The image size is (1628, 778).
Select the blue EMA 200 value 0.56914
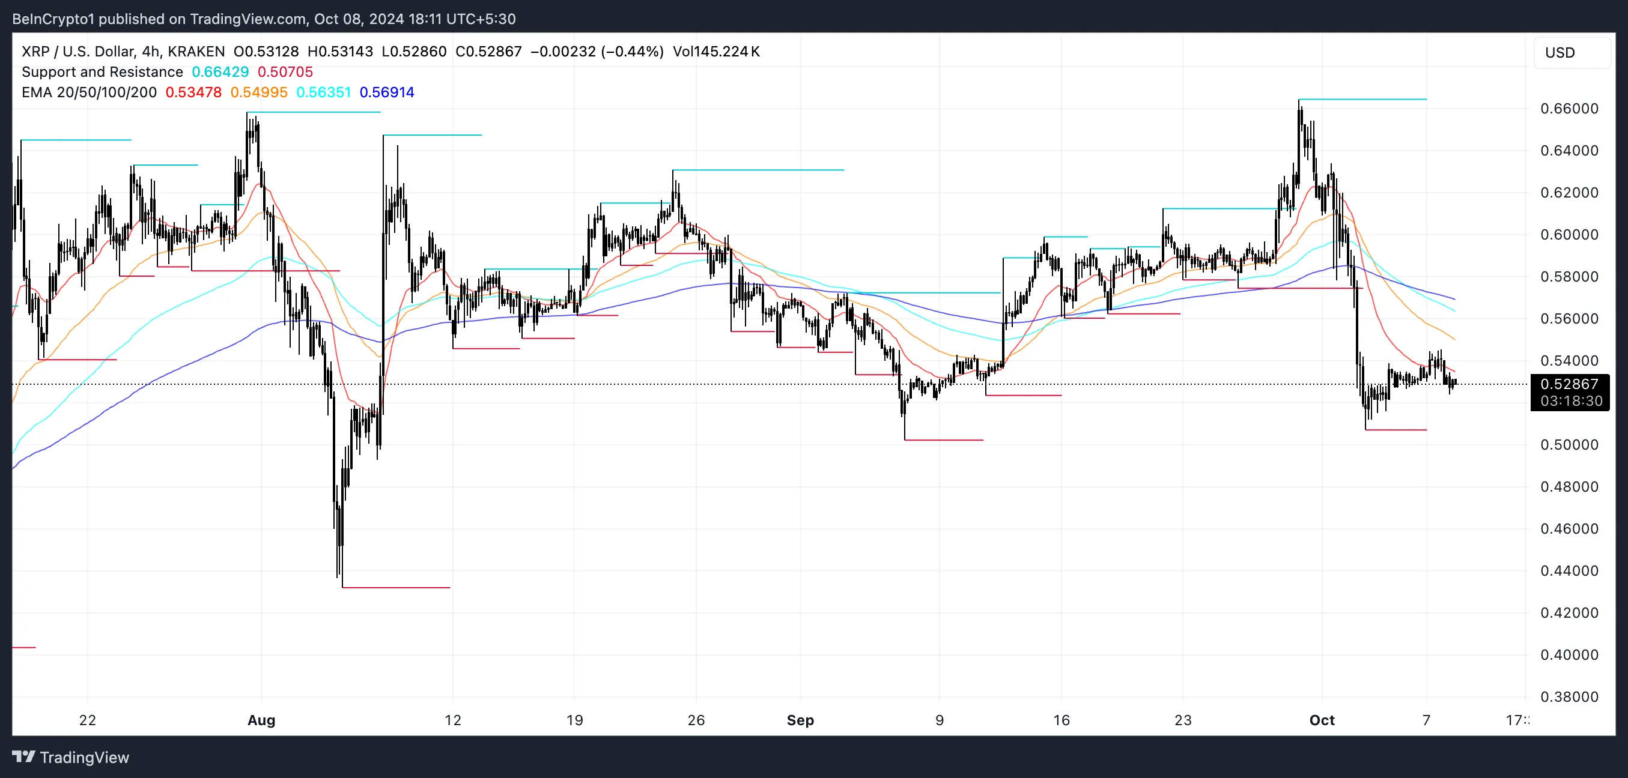(x=387, y=92)
